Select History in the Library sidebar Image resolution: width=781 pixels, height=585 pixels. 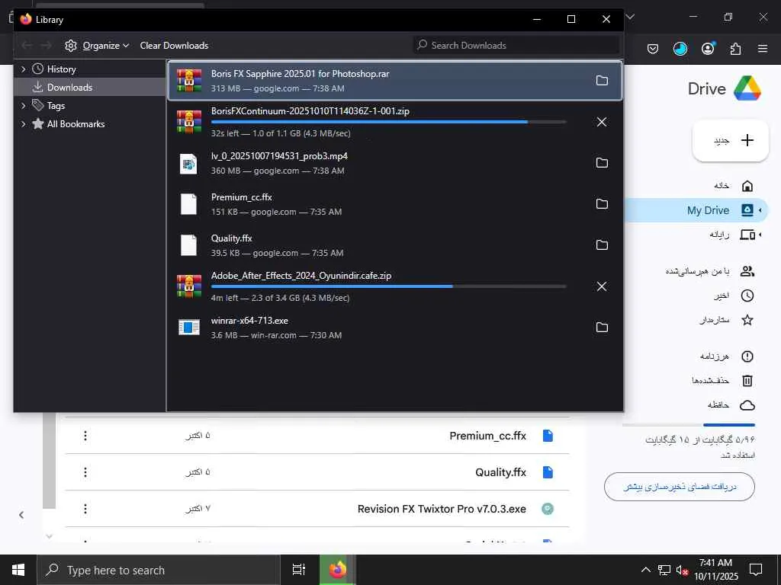61,69
